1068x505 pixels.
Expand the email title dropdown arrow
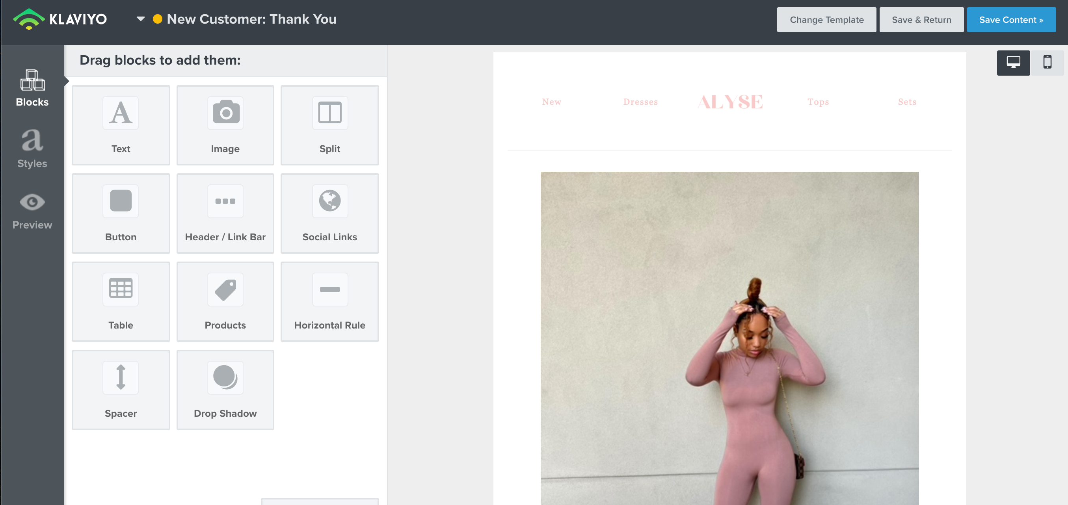[x=141, y=19]
